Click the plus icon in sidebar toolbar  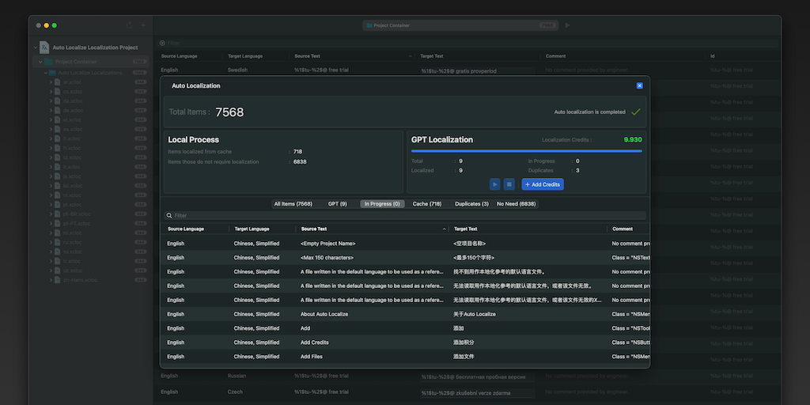[x=143, y=25]
